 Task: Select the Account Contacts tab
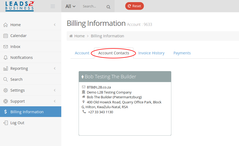pos(114,53)
